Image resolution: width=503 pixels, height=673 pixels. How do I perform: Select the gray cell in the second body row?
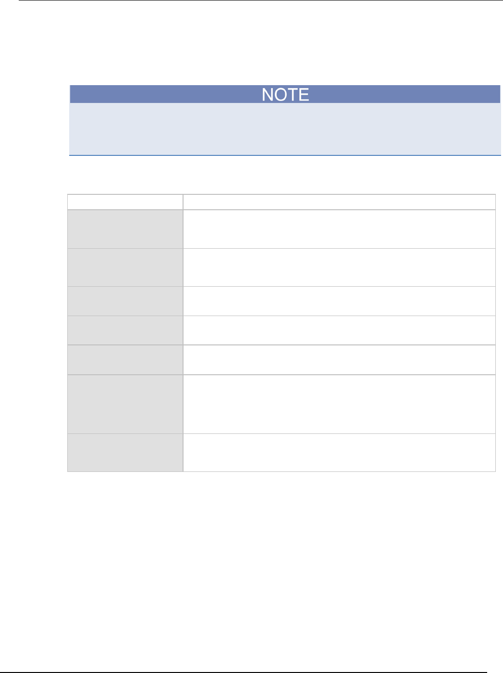(125, 267)
